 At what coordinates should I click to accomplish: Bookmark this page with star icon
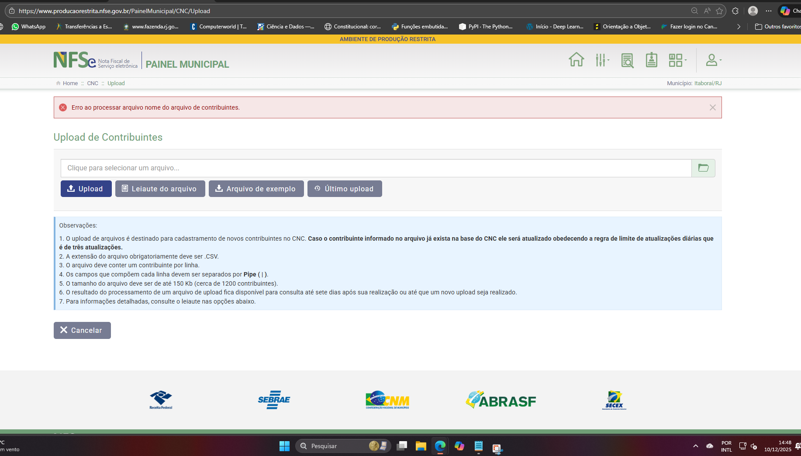click(x=719, y=11)
